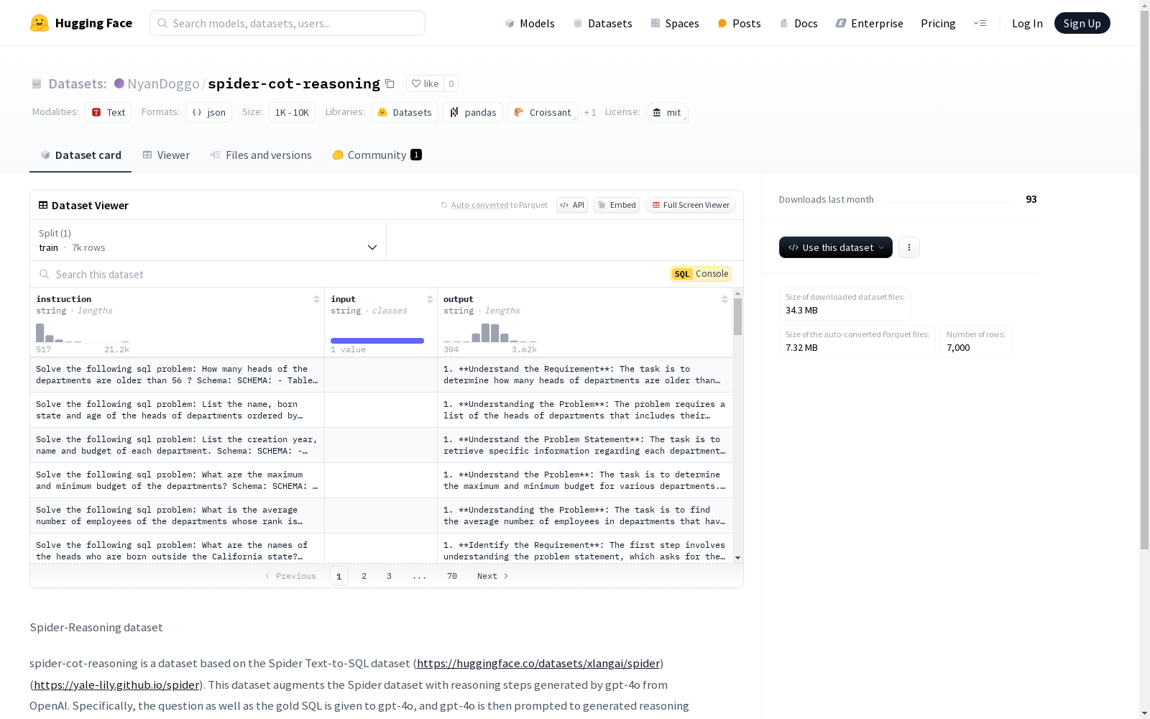Image resolution: width=1150 pixels, height=719 pixels.
Task: Open the three-dot dataset options menu
Action: 909,247
